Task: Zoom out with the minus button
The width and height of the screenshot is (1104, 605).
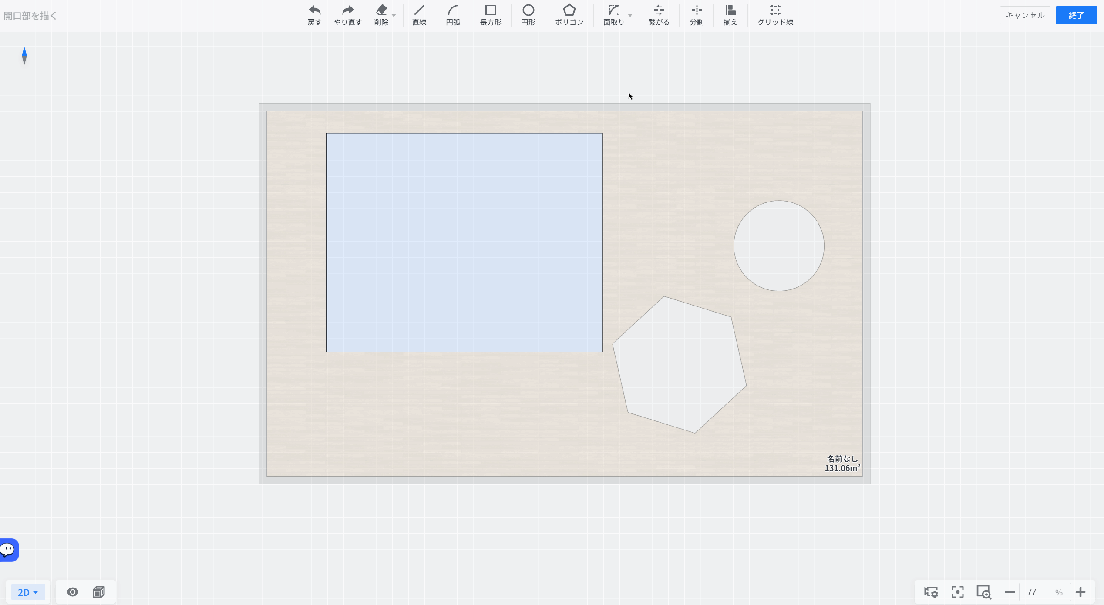Action: (1010, 592)
